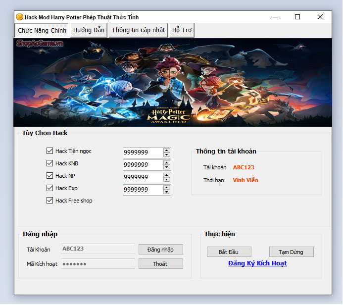Decrease Hack NP value with down arrow
Screen dimensions: 343x305
click(x=167, y=180)
